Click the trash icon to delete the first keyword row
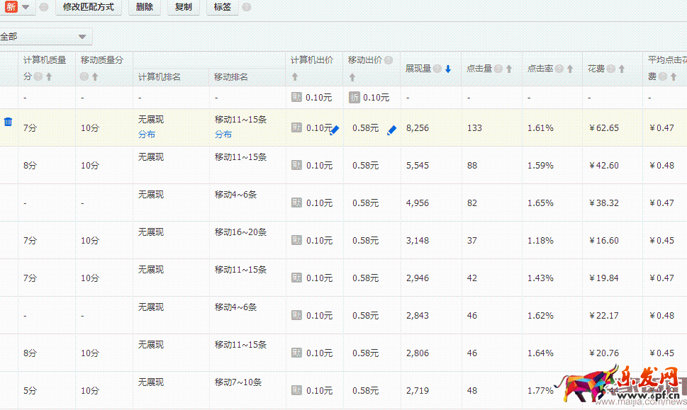This screenshot has width=687, height=410. (x=8, y=121)
